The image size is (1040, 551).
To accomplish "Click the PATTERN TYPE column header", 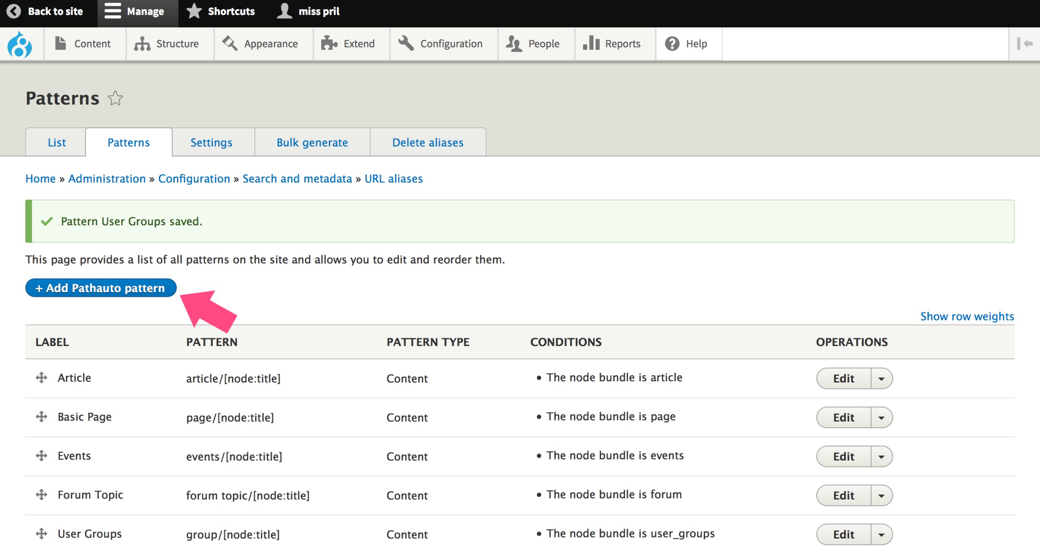I will [428, 342].
